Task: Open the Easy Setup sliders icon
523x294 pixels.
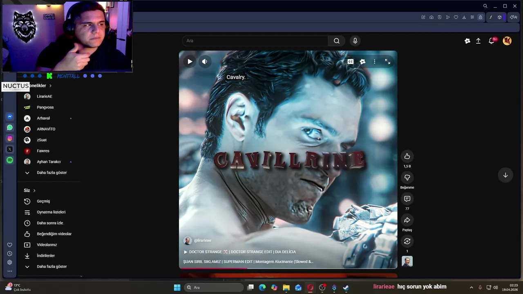Action: pos(472,17)
